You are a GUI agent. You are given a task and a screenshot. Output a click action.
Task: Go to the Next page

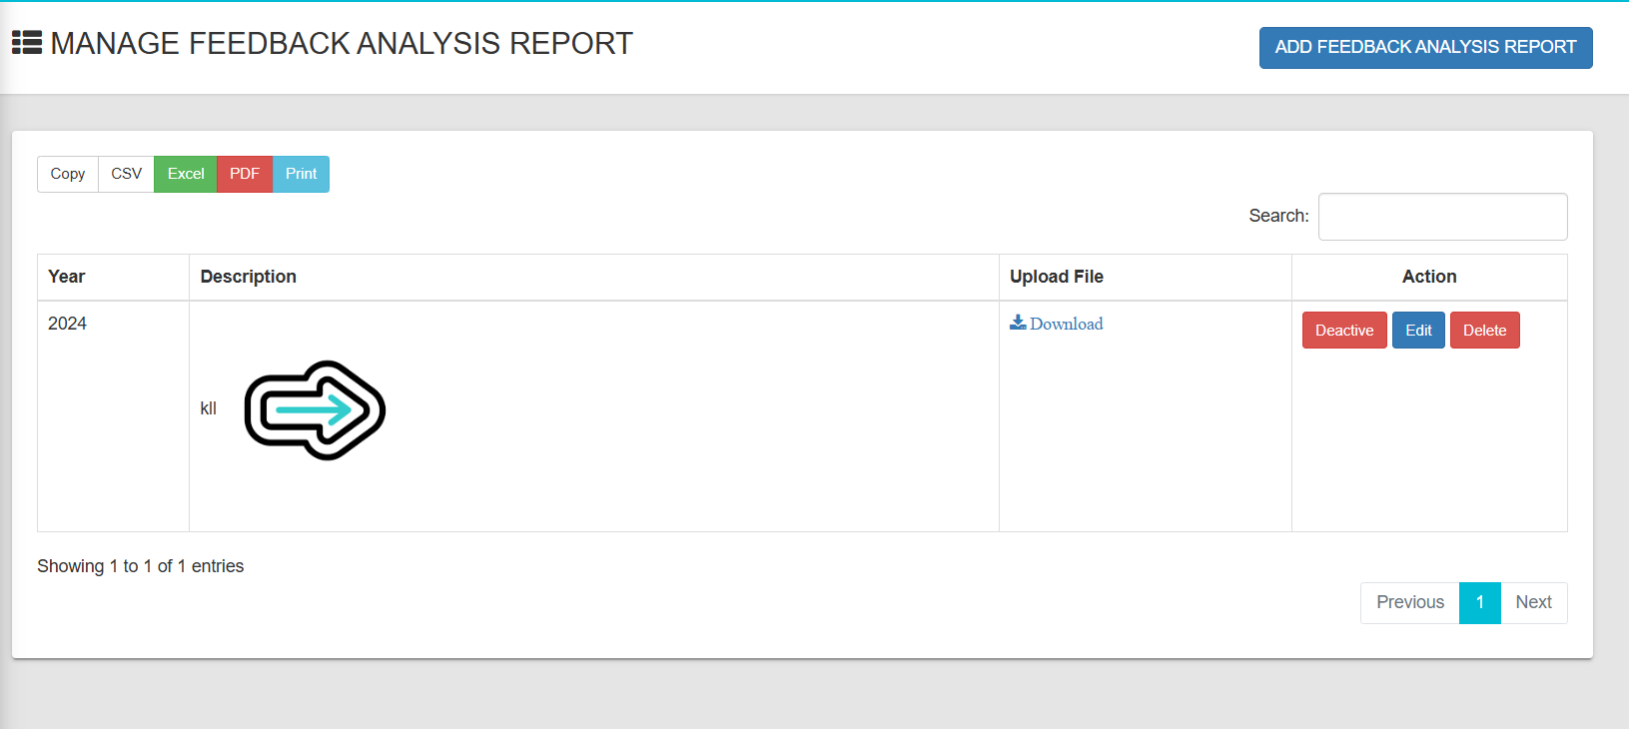[x=1533, y=602]
